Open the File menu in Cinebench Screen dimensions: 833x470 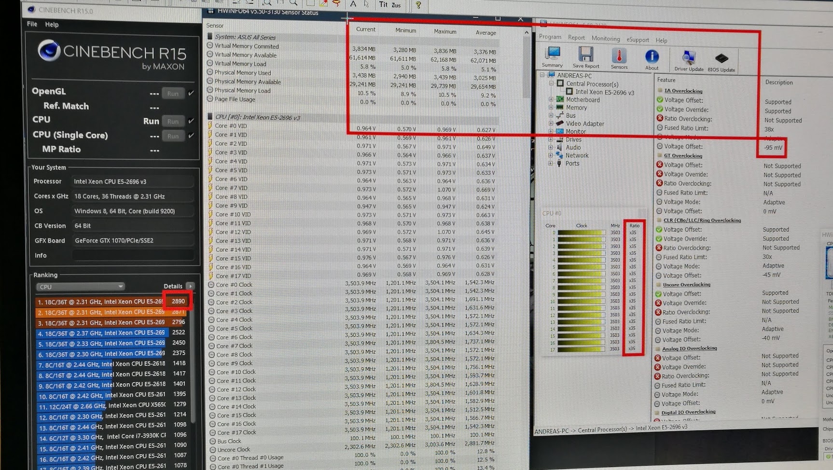click(x=32, y=24)
